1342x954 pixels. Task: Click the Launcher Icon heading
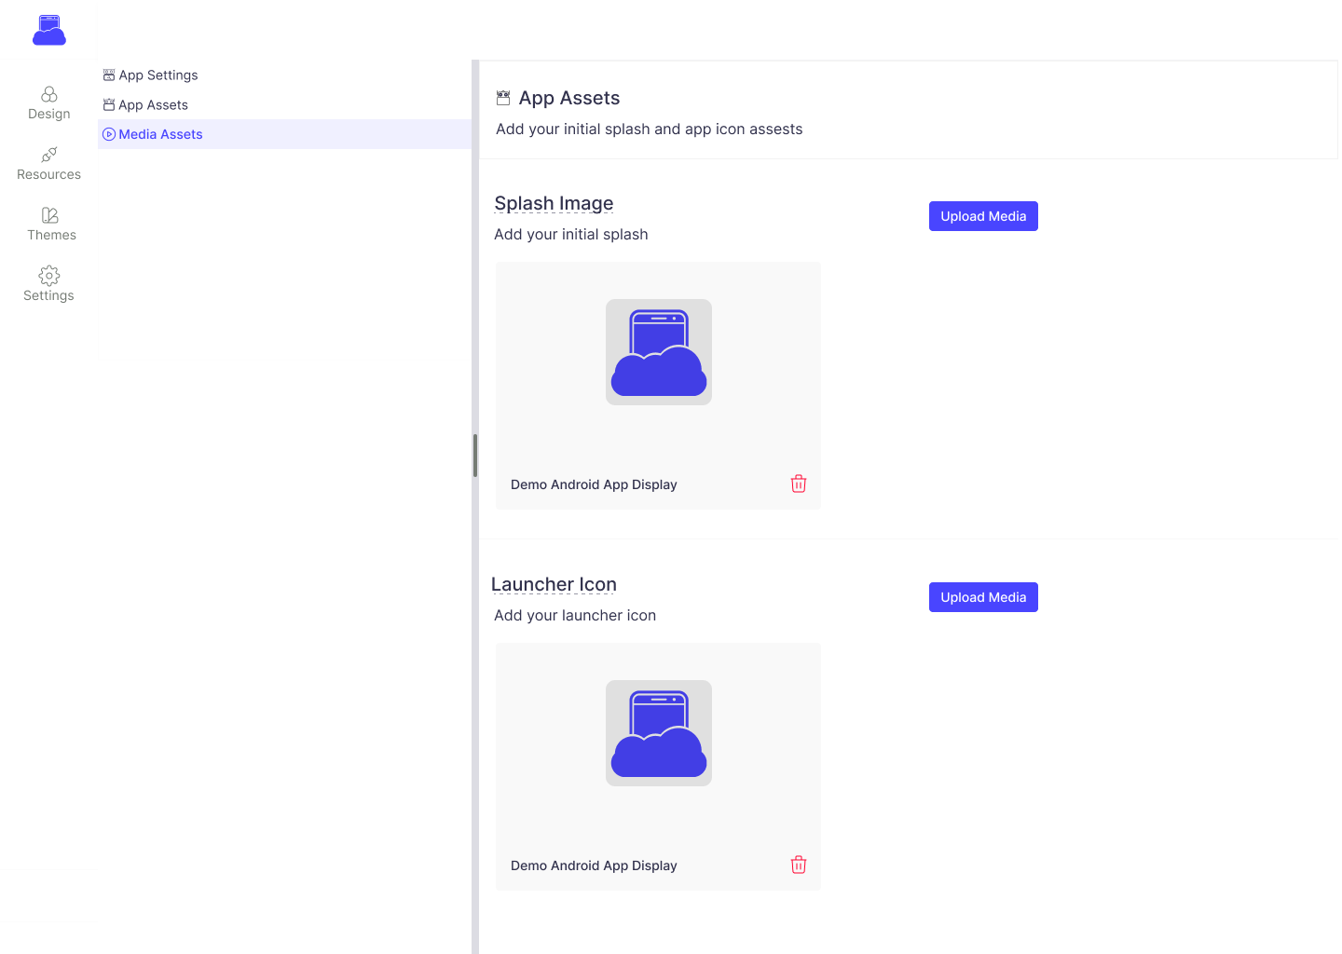click(x=554, y=584)
